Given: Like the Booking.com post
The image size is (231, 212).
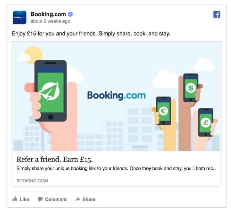Looking at the screenshot, I should pos(21,199).
